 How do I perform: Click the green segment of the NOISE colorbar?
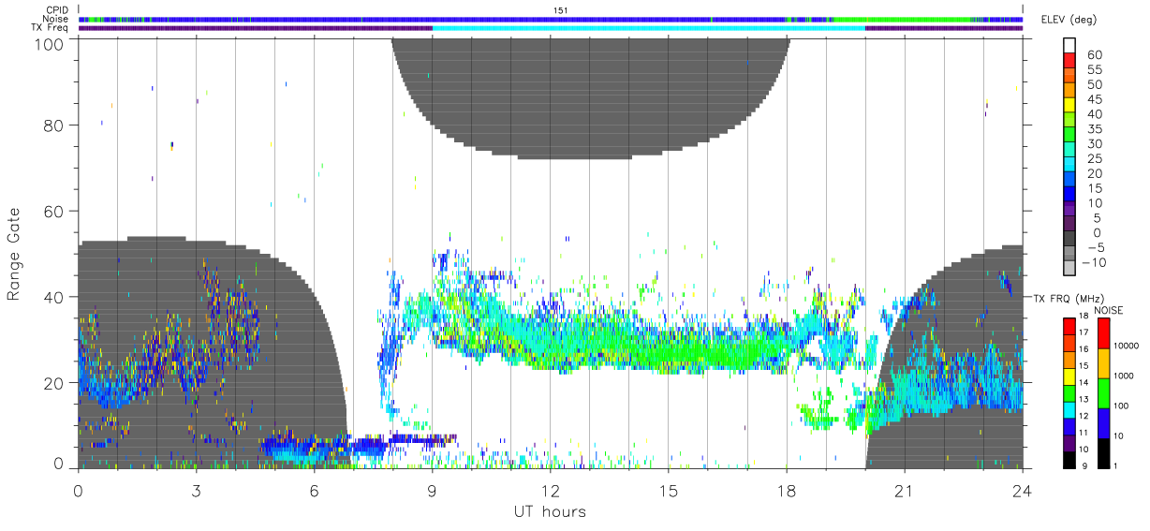click(1104, 393)
